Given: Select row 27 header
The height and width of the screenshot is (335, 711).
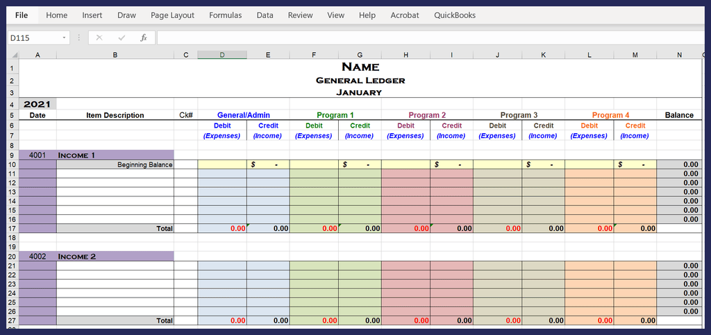Looking at the screenshot, I should [x=13, y=320].
